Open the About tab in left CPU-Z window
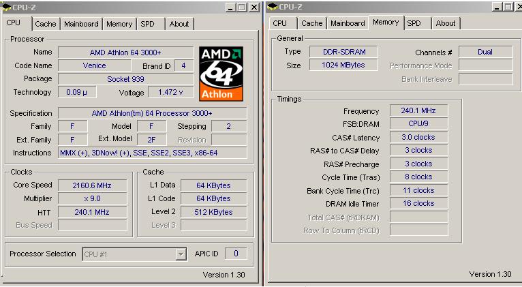Viewport: 522px width, 287px height. click(x=179, y=24)
